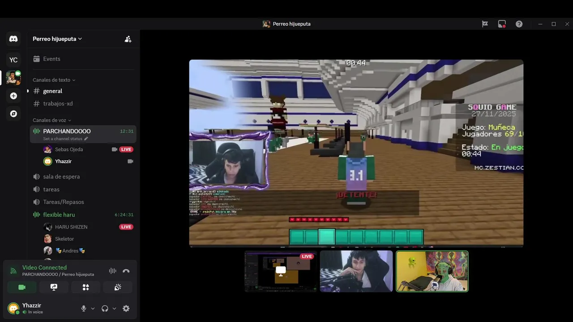
Task: Click the screen notification icon in the title bar
Action: (502, 24)
